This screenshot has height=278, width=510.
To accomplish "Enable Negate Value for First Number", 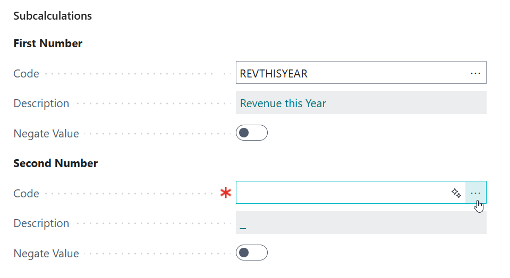I will coord(251,133).
